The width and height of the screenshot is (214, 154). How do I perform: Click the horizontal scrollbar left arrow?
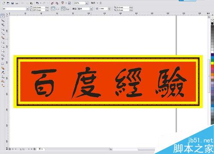tap(111, 149)
